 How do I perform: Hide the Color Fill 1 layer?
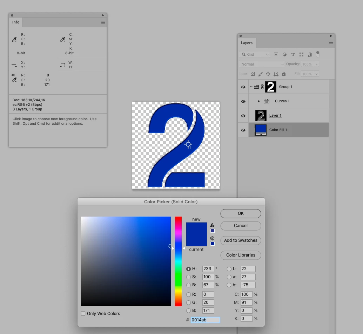tap(243, 130)
